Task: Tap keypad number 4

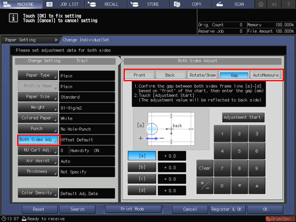Action: tap(222, 151)
